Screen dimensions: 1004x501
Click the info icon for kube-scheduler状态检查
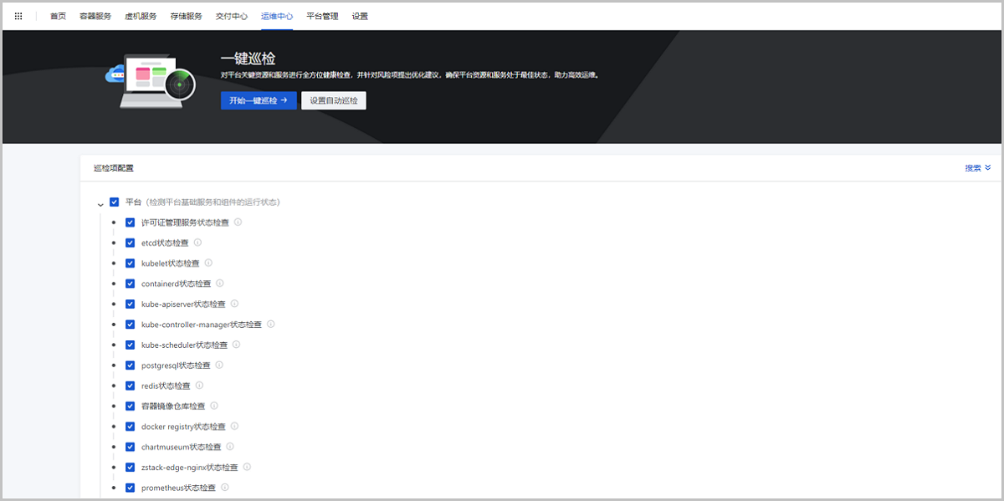[237, 345]
